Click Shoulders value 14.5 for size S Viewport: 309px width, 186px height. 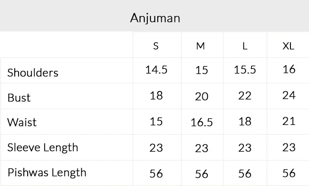pyautogui.click(x=156, y=70)
